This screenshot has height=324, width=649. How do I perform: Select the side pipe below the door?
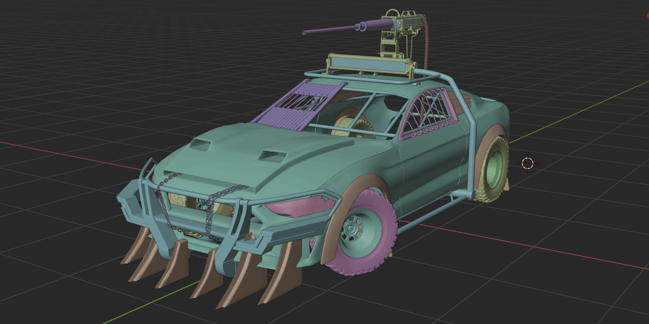point(433,212)
